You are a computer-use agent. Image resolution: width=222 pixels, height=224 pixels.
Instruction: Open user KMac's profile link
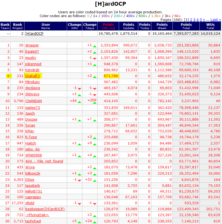tap(30, 131)
